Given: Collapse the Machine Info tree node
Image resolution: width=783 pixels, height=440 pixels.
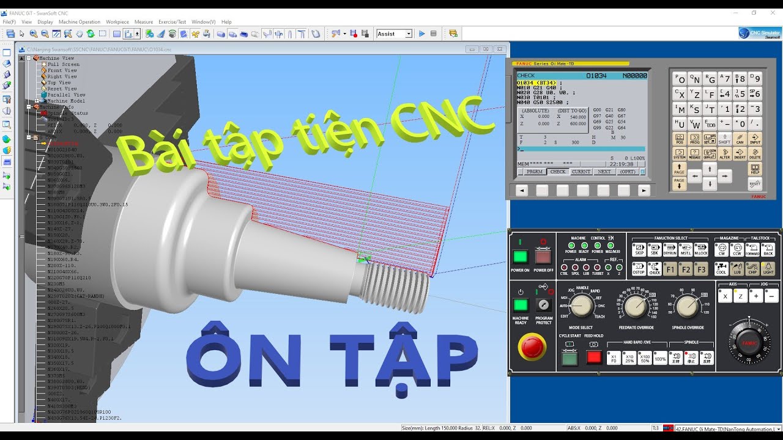Looking at the screenshot, I should point(28,107).
